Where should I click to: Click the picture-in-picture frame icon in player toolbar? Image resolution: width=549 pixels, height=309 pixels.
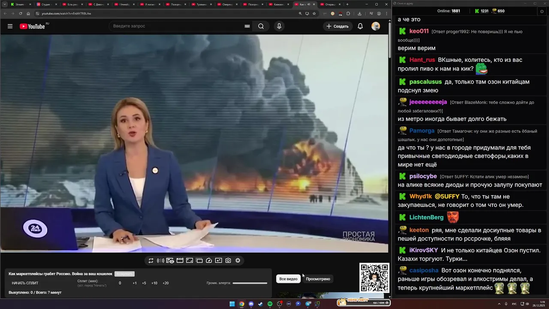click(x=190, y=261)
